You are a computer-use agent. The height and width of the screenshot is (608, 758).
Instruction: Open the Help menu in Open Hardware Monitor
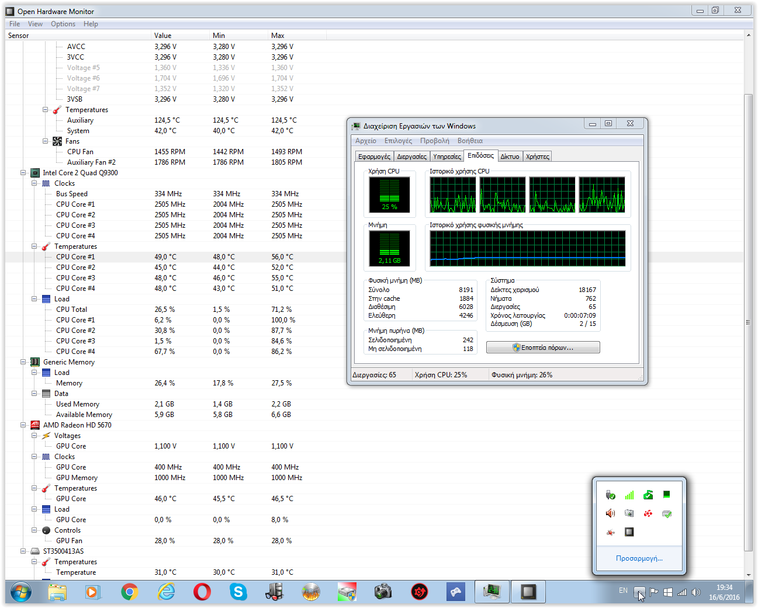91,24
